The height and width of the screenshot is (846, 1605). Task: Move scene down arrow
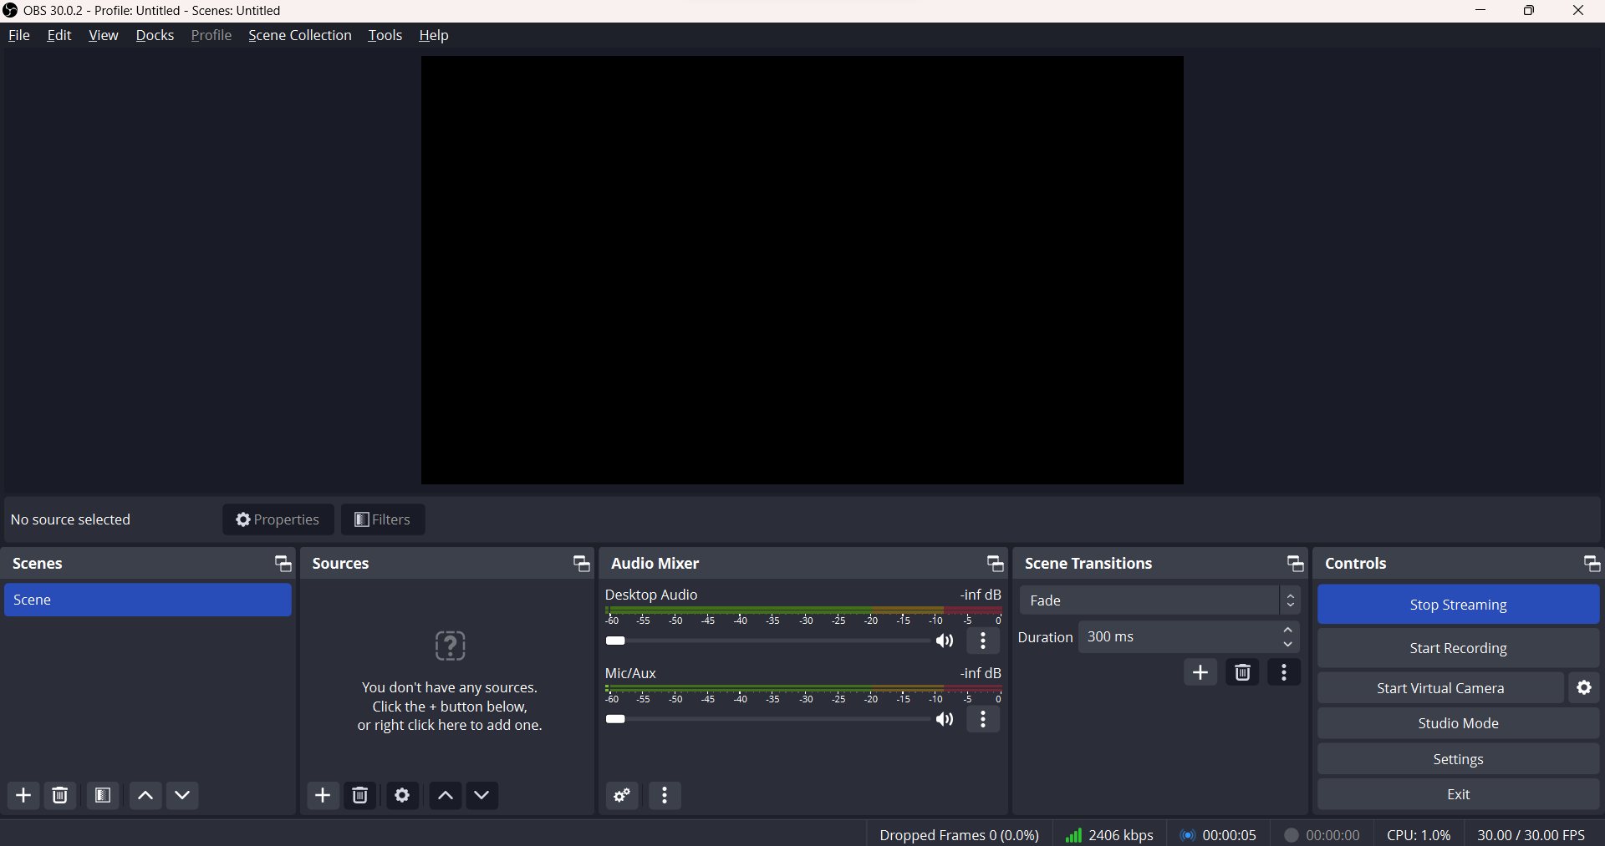point(183,795)
